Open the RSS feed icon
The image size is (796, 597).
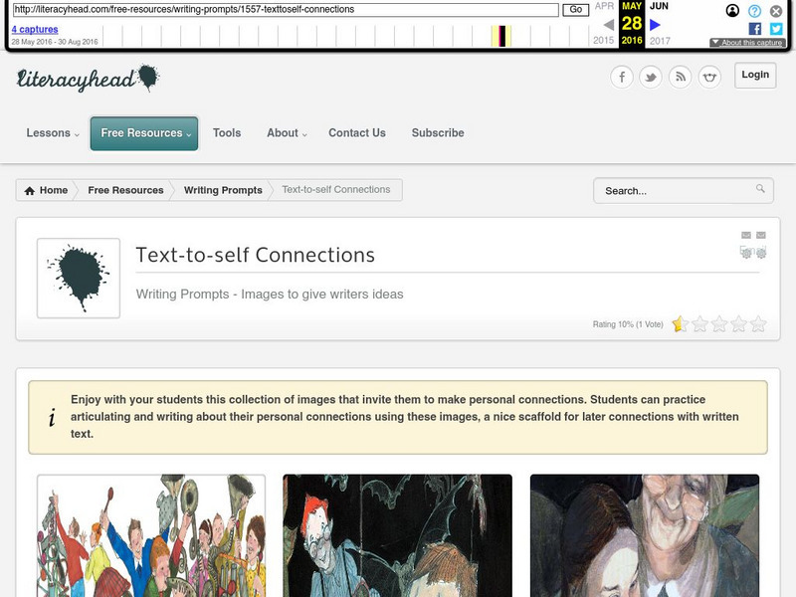(x=681, y=78)
